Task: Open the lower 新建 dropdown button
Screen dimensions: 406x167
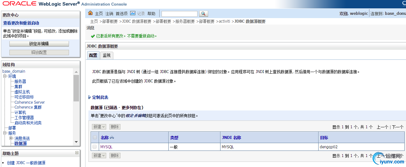Action: (99, 155)
